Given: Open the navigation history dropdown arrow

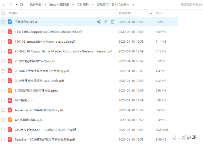Looking at the screenshot, I should click(x=17, y=5).
